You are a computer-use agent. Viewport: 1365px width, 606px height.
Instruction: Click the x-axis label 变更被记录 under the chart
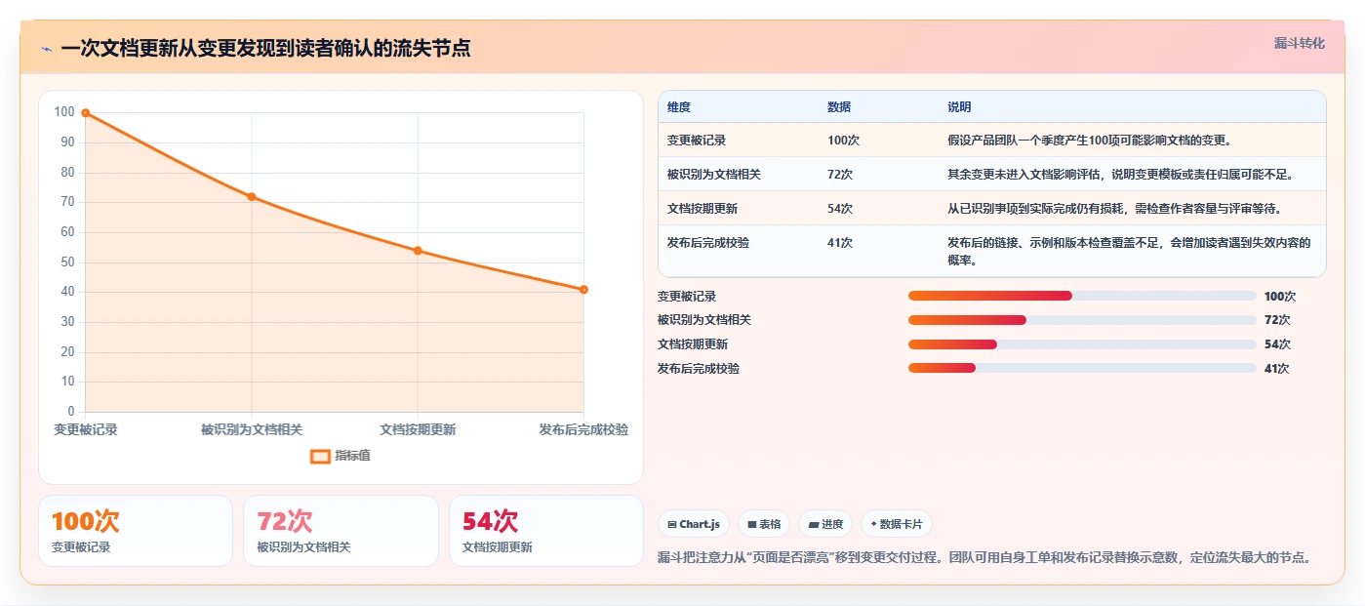(86, 429)
